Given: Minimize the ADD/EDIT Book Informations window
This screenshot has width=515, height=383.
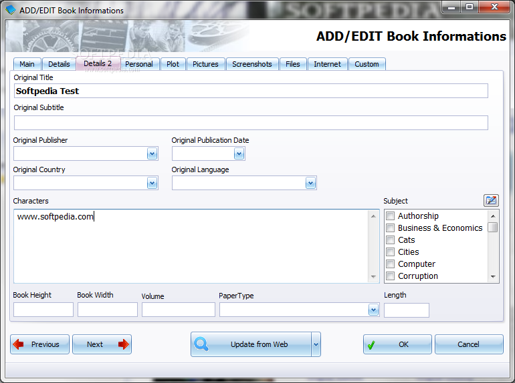Looking at the screenshot, I should 451,7.
